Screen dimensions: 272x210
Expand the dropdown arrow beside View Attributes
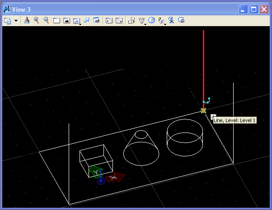pyautogui.click(x=16, y=21)
